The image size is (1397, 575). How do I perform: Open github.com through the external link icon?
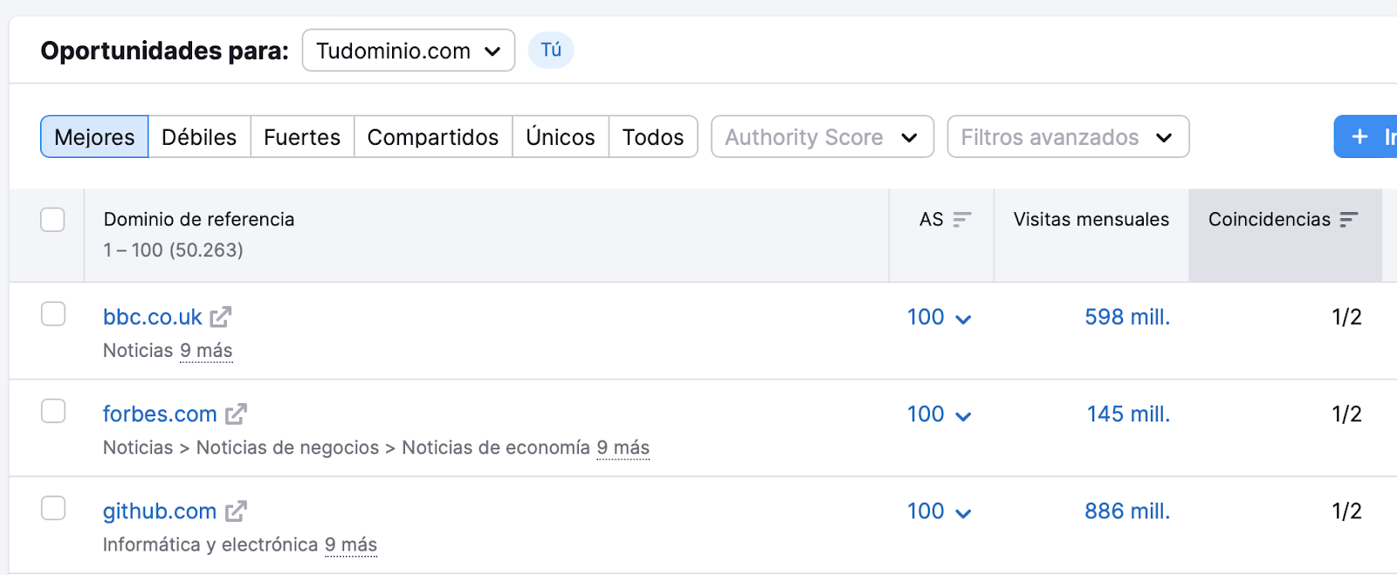click(x=236, y=510)
